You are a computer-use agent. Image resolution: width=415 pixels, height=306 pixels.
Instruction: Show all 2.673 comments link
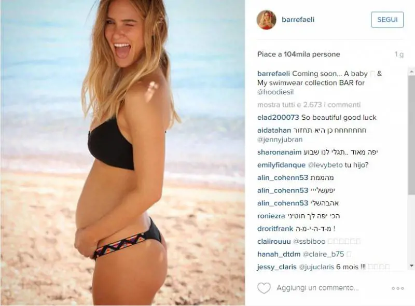point(309,105)
